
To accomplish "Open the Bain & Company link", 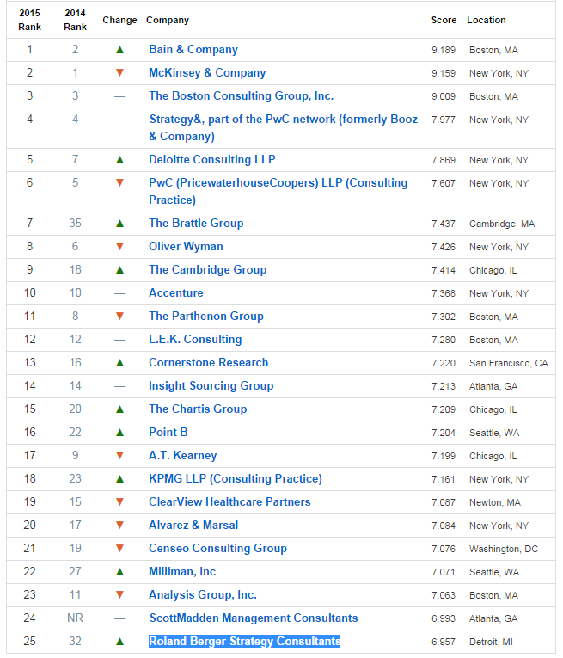I will [x=193, y=50].
